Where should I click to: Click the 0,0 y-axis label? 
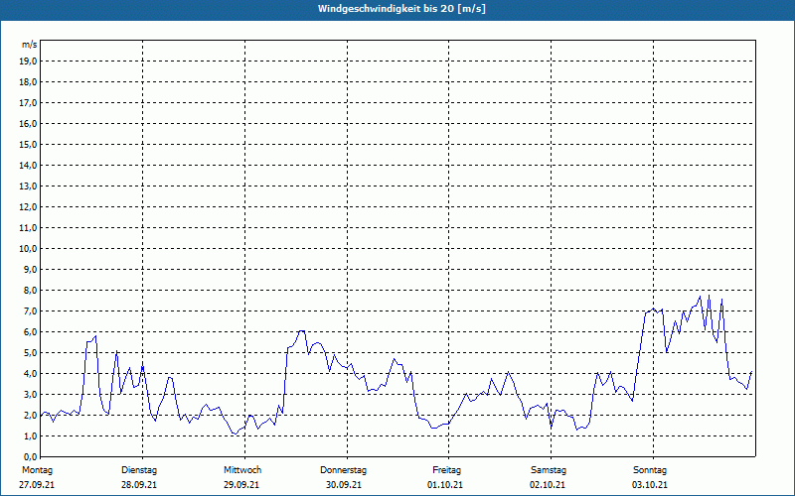pos(31,457)
